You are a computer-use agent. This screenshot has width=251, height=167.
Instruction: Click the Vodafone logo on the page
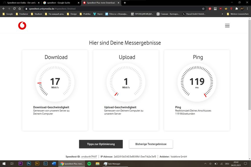[x=22, y=25]
